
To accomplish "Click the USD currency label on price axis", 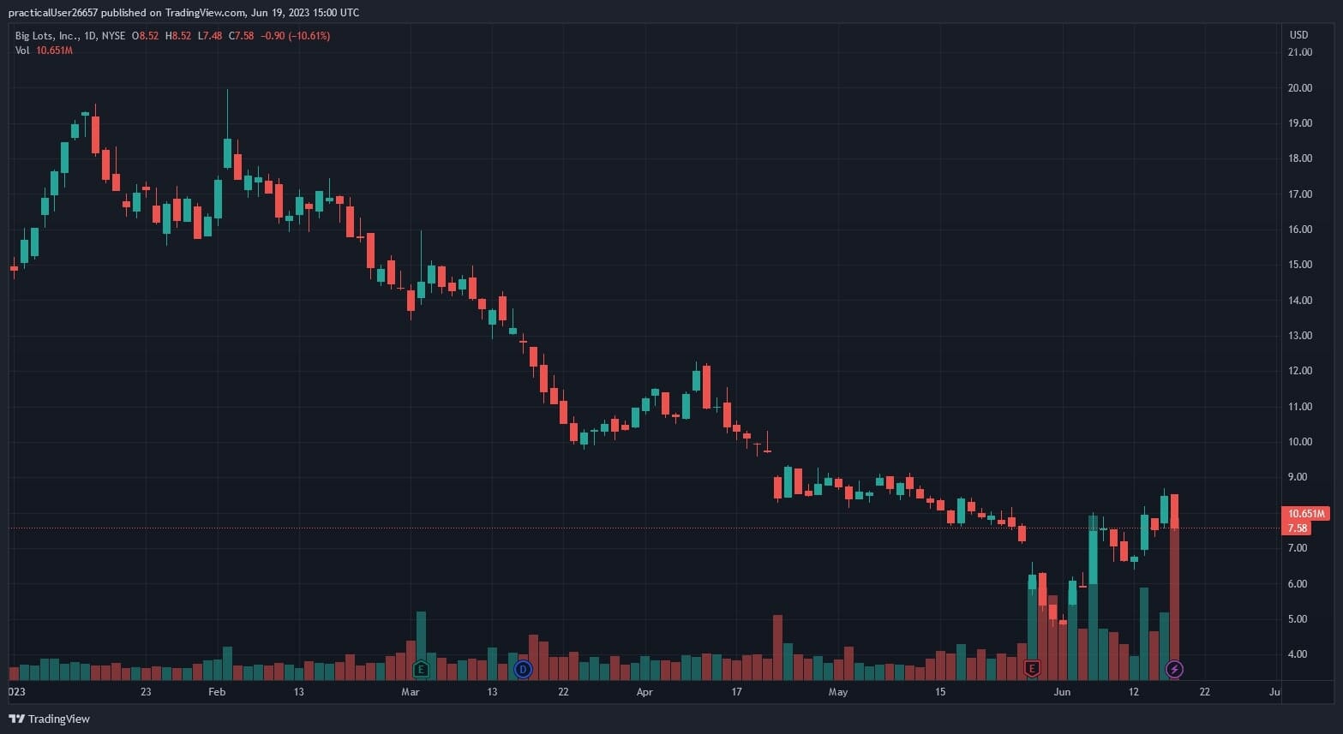I will coord(1298,35).
